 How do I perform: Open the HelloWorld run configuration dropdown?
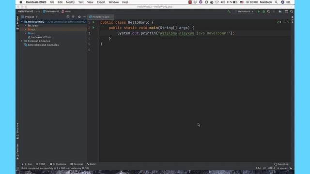tap(244, 12)
